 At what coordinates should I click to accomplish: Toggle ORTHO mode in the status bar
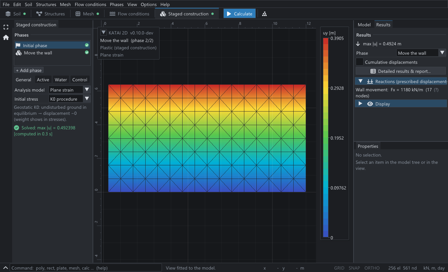[x=372, y=268]
